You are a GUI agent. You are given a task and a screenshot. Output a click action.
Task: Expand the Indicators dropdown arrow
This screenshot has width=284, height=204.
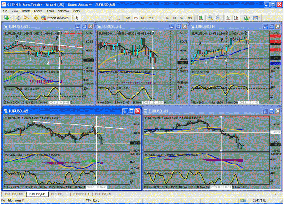pos(249,18)
